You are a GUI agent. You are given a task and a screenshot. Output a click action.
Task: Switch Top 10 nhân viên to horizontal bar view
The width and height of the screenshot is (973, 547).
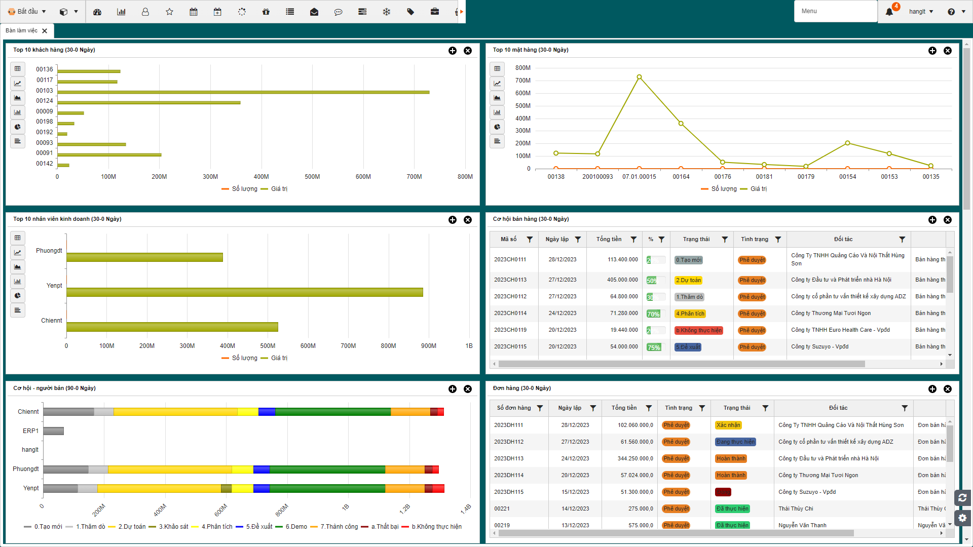[x=18, y=310]
